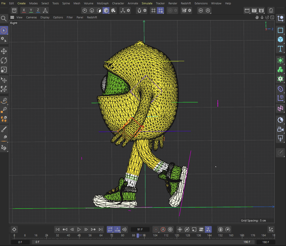Toggle loop playback in timeline

click(x=110, y=229)
